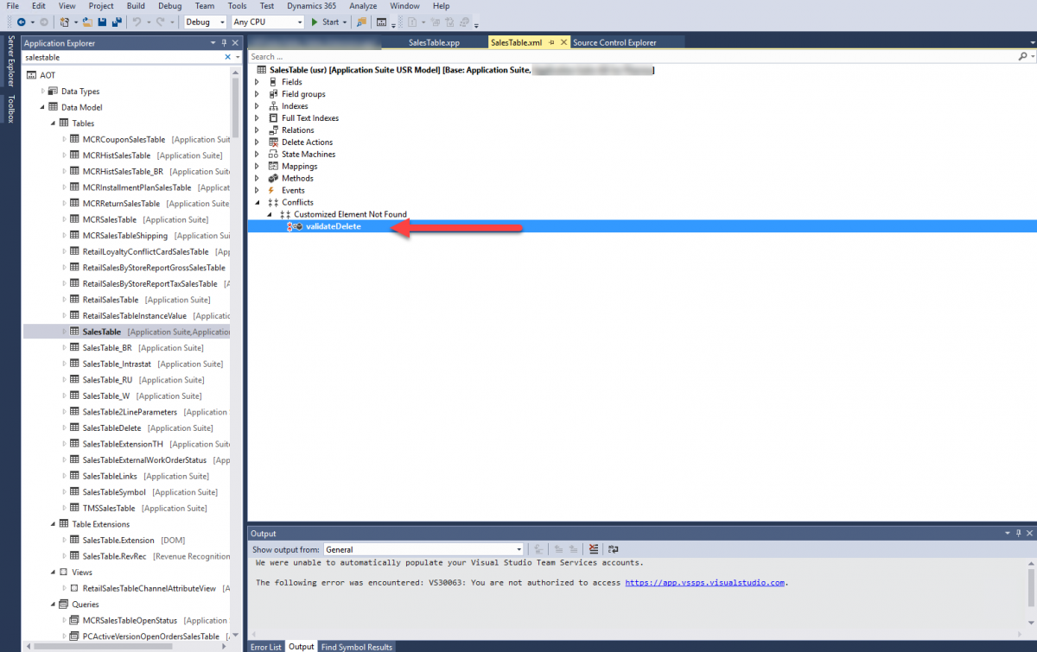Clear the salestable search filter
This screenshot has height=652, width=1037.
pyautogui.click(x=228, y=57)
